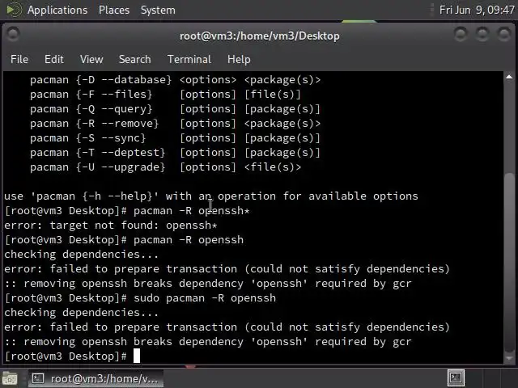Open the System menu

[157, 10]
